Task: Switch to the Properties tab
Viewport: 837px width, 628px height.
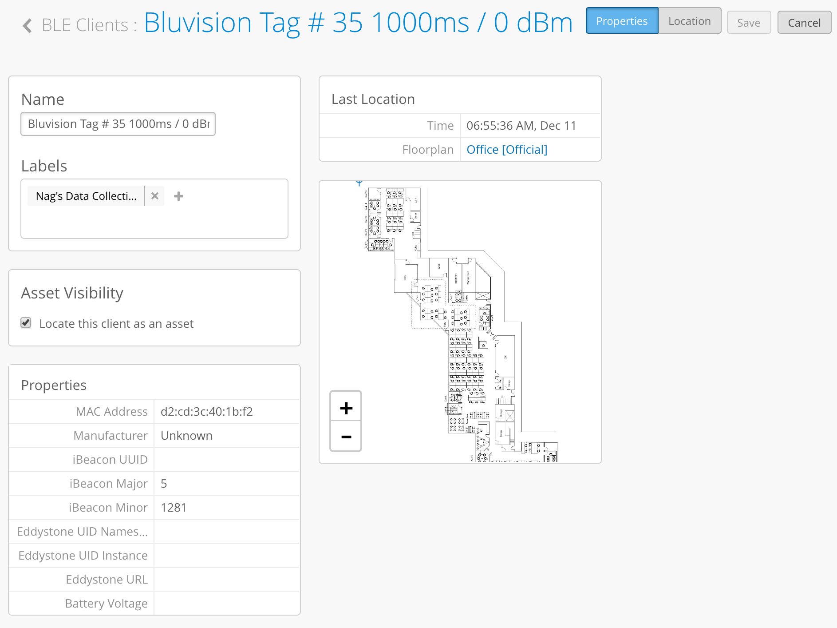Action: (x=621, y=21)
